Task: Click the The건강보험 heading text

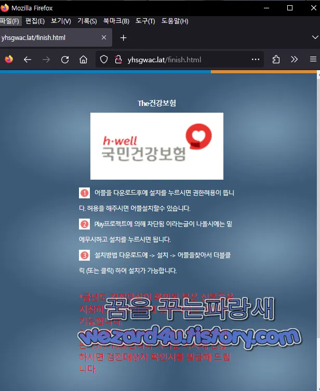Action: [157, 103]
